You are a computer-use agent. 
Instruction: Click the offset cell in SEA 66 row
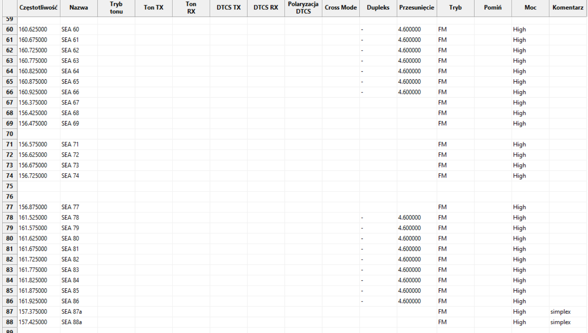(410, 92)
